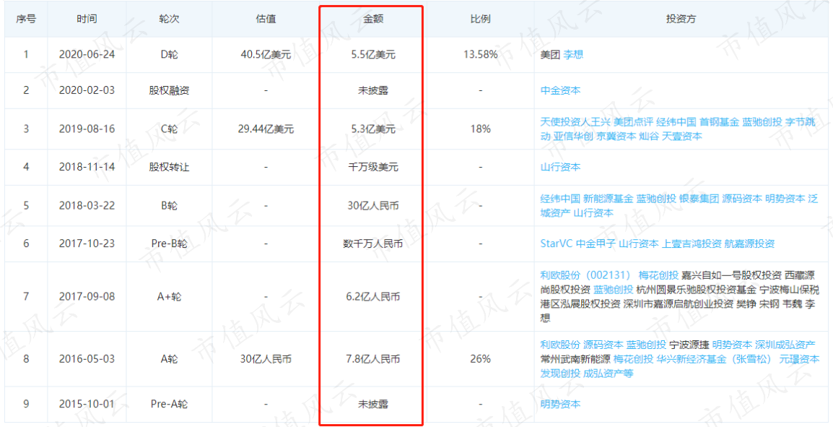The image size is (833, 427).
Task: Open 山行资本 link in 股权转让 row
Action: (x=560, y=167)
